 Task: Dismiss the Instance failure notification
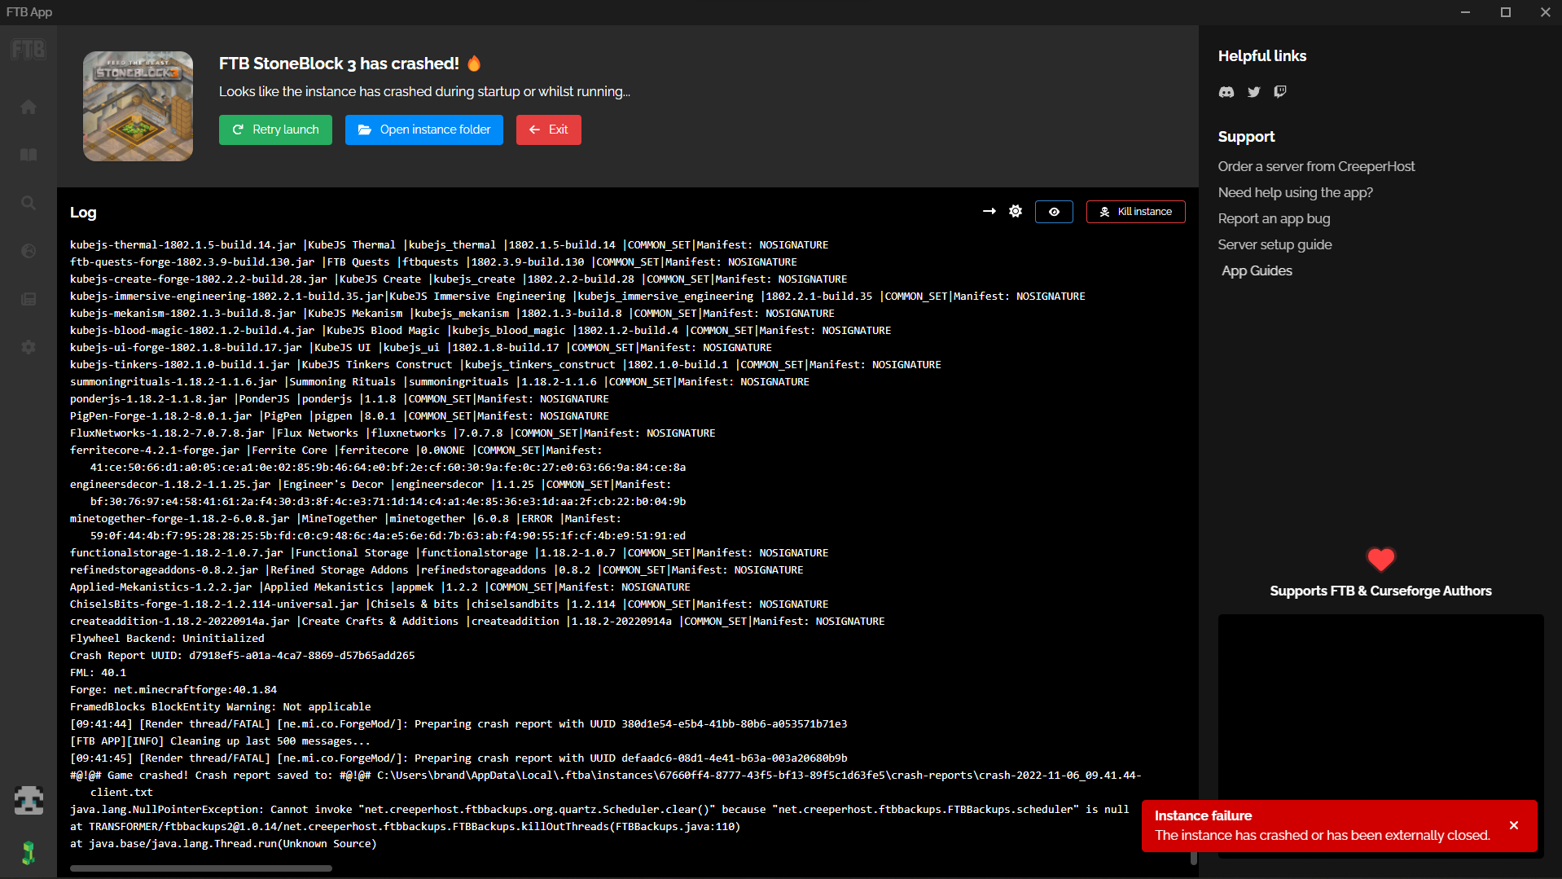pyautogui.click(x=1514, y=825)
